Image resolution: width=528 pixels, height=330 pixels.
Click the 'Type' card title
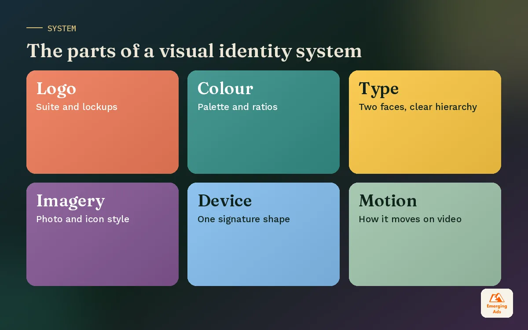coord(379,89)
